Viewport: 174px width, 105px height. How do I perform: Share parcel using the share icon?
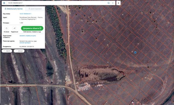point(14,28)
